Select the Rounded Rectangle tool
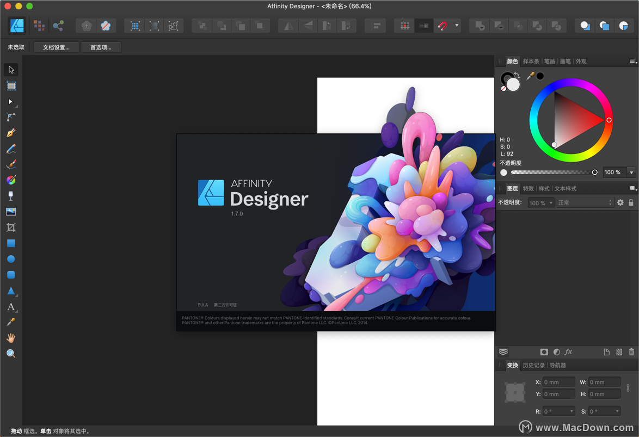This screenshot has width=639, height=437. click(11, 275)
